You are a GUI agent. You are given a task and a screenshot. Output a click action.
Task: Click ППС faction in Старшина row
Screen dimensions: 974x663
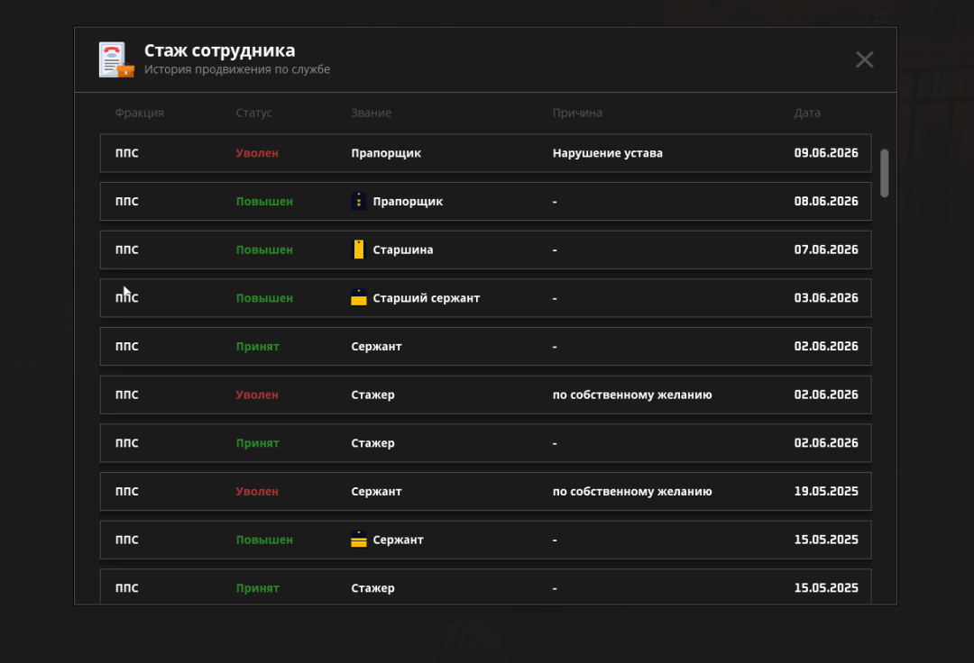[x=126, y=250]
